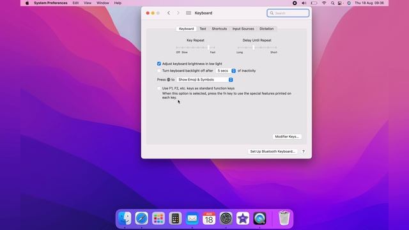Open the Wi-Fi menu

point(324,3)
